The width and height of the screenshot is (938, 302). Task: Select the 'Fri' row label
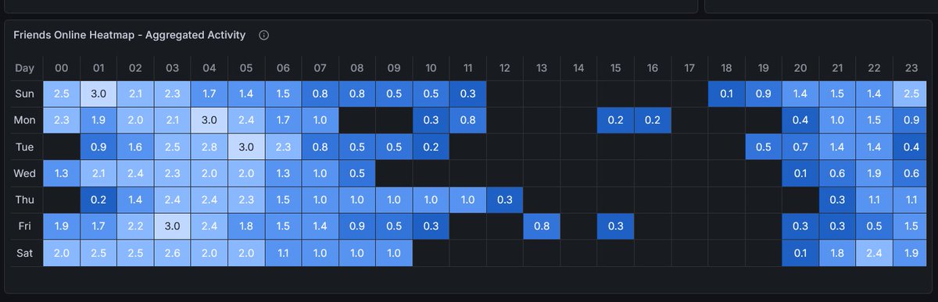(x=25, y=226)
